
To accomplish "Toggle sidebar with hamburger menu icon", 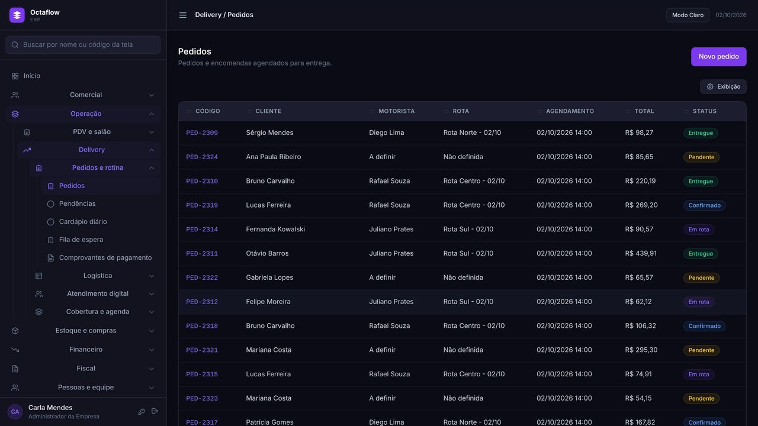I will (x=183, y=15).
